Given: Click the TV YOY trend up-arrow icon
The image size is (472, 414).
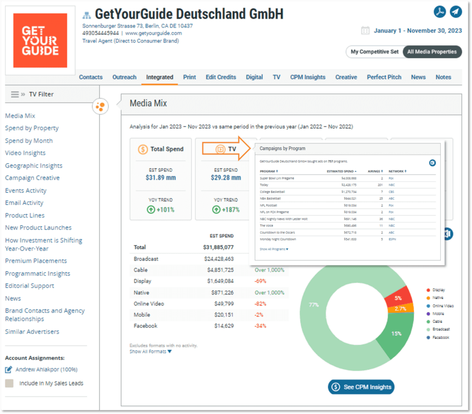Looking at the screenshot, I should click(216, 210).
